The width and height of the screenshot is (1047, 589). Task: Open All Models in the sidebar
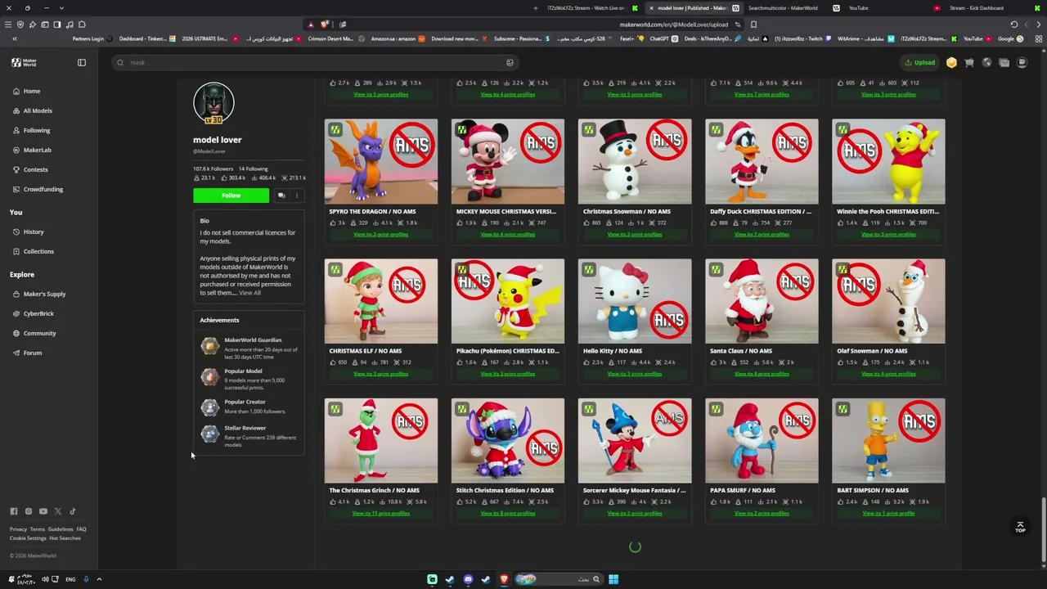(x=37, y=110)
